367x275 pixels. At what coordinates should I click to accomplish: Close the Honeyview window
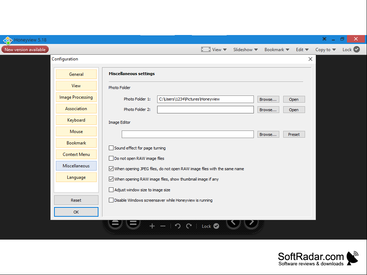[356, 39]
